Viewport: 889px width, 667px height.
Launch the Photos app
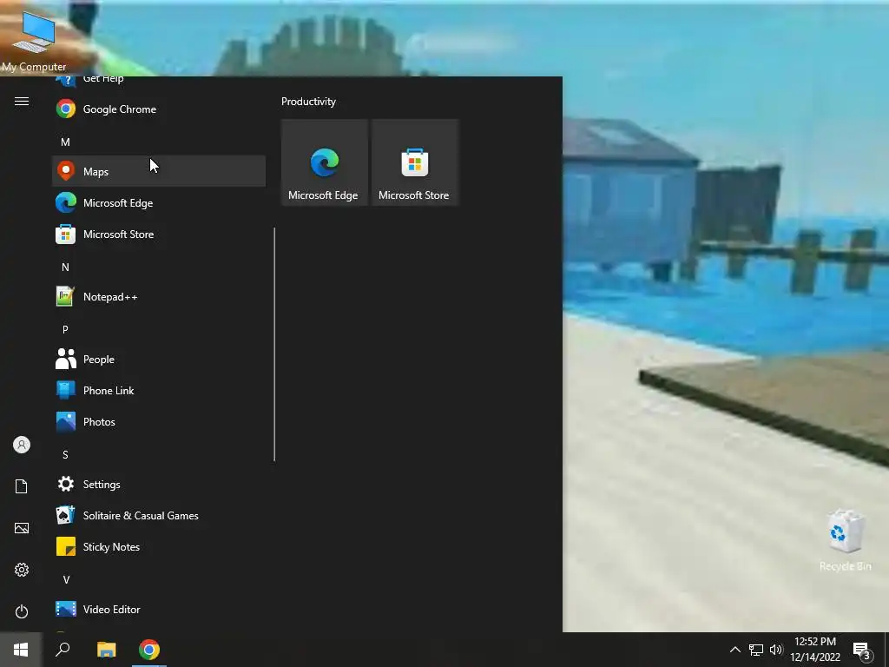coord(159,421)
